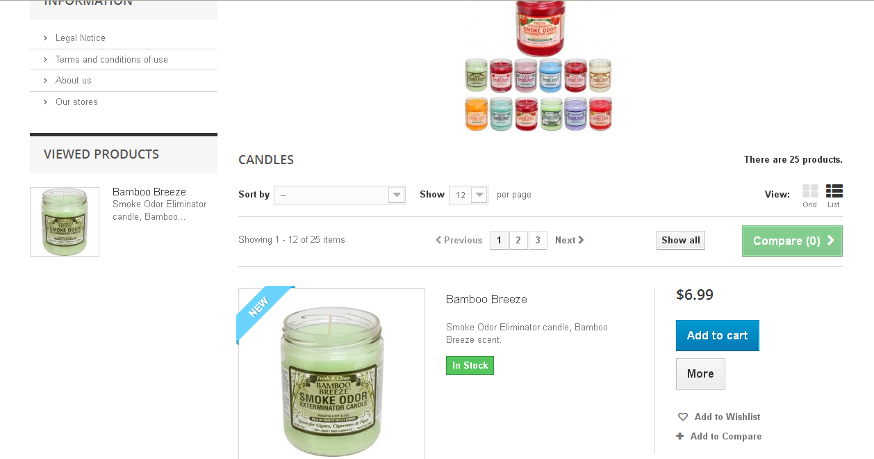
Task: Click the Next page chevron
Action: [x=581, y=240]
